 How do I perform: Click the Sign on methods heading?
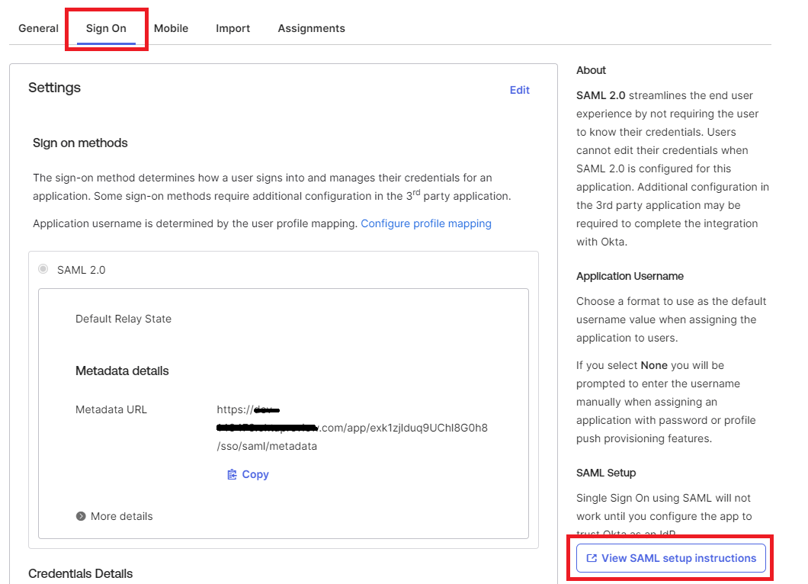click(80, 143)
